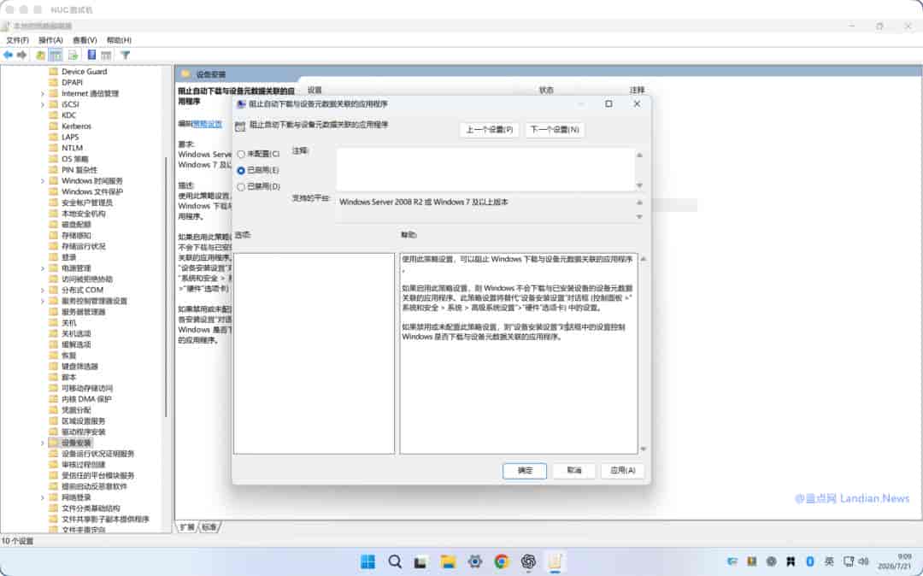Click the help text scroll-down arrow
This screenshot has height=576, width=923.
pos(644,449)
